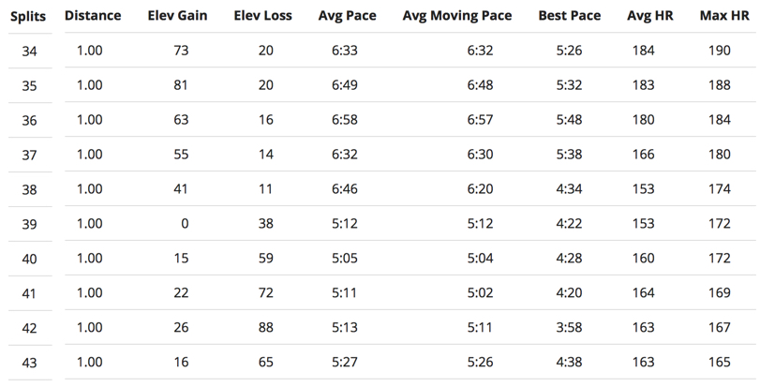
Task: Click split 38's 6:20 moving pace
Action: tap(480, 188)
